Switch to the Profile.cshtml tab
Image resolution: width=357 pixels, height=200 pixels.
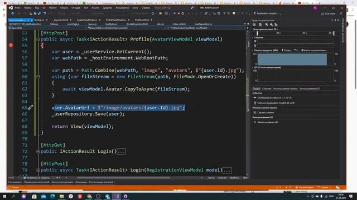(x=142, y=20)
